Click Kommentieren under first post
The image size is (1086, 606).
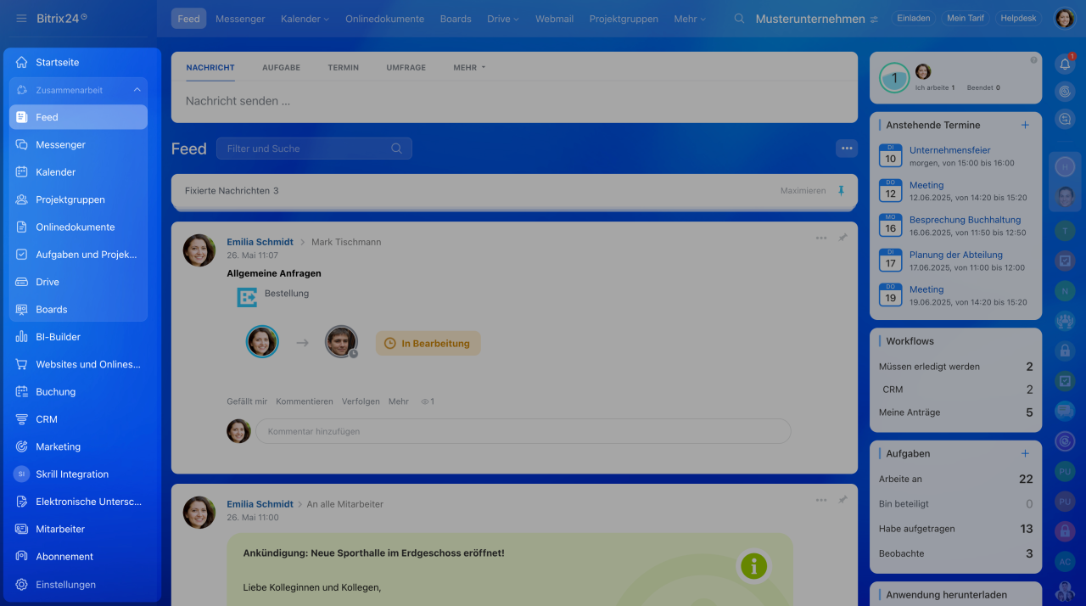coord(305,401)
